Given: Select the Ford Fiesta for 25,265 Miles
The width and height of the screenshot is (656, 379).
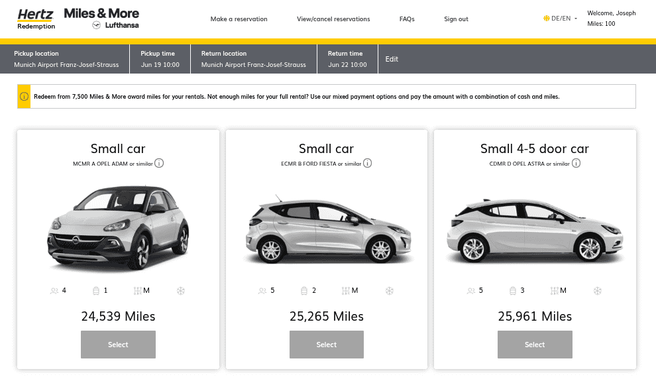Looking at the screenshot, I should coord(327,345).
